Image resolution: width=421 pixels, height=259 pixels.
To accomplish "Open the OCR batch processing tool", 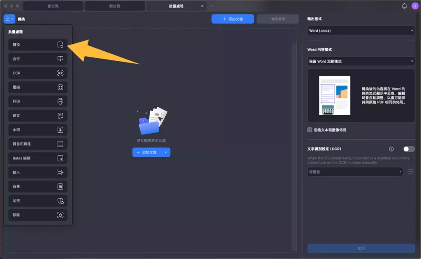I will click(x=37, y=73).
